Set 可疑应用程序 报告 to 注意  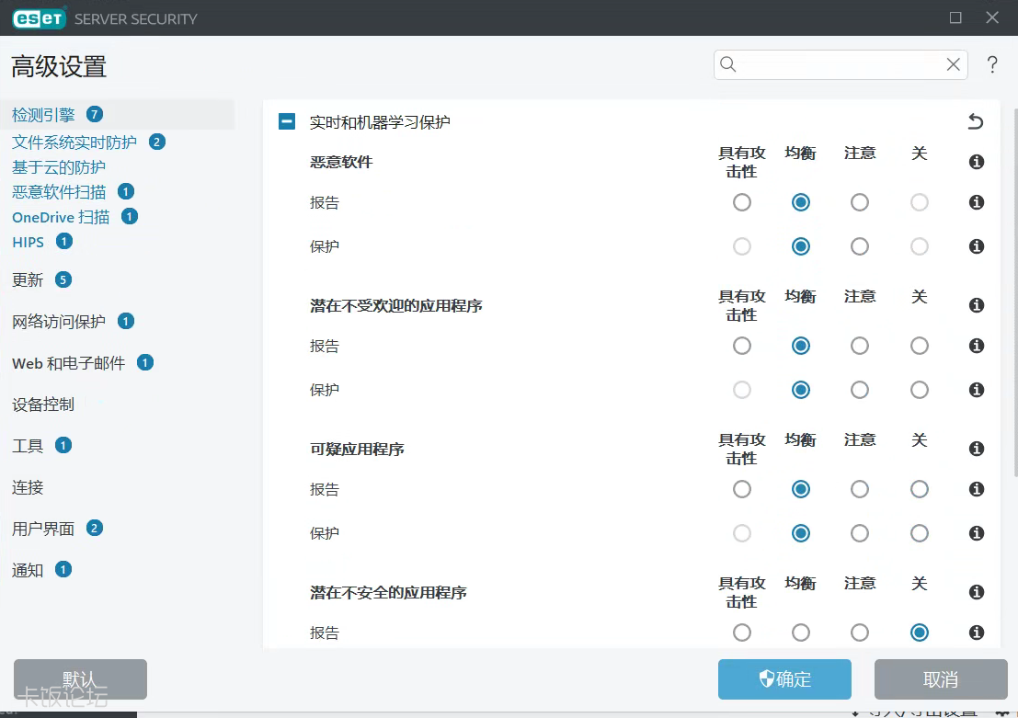click(x=860, y=489)
